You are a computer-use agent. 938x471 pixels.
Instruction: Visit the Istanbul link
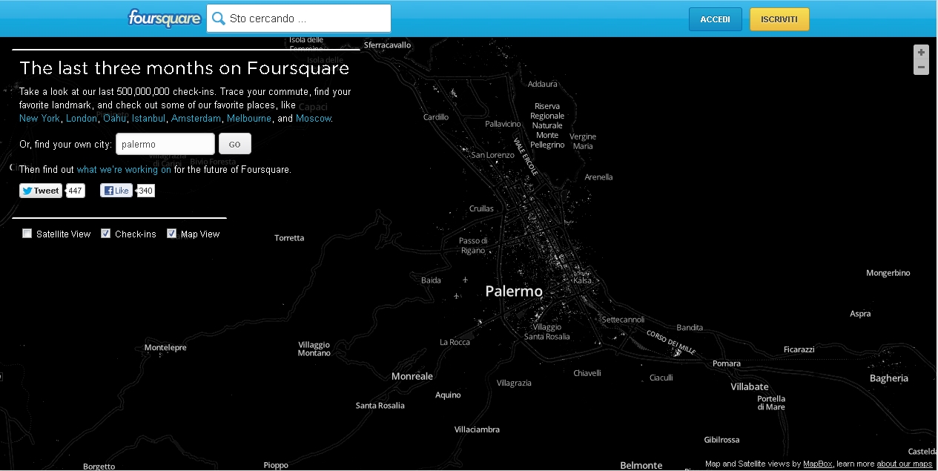point(149,119)
